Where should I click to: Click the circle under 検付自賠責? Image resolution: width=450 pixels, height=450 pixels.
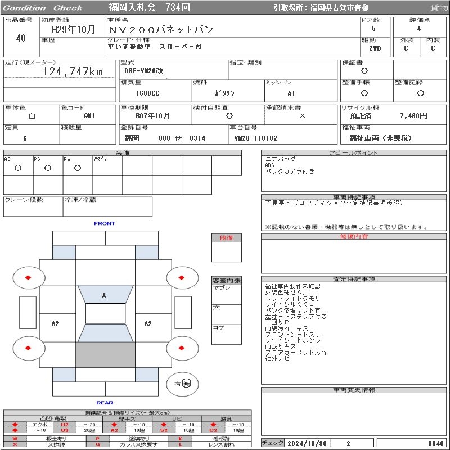pos(229,116)
